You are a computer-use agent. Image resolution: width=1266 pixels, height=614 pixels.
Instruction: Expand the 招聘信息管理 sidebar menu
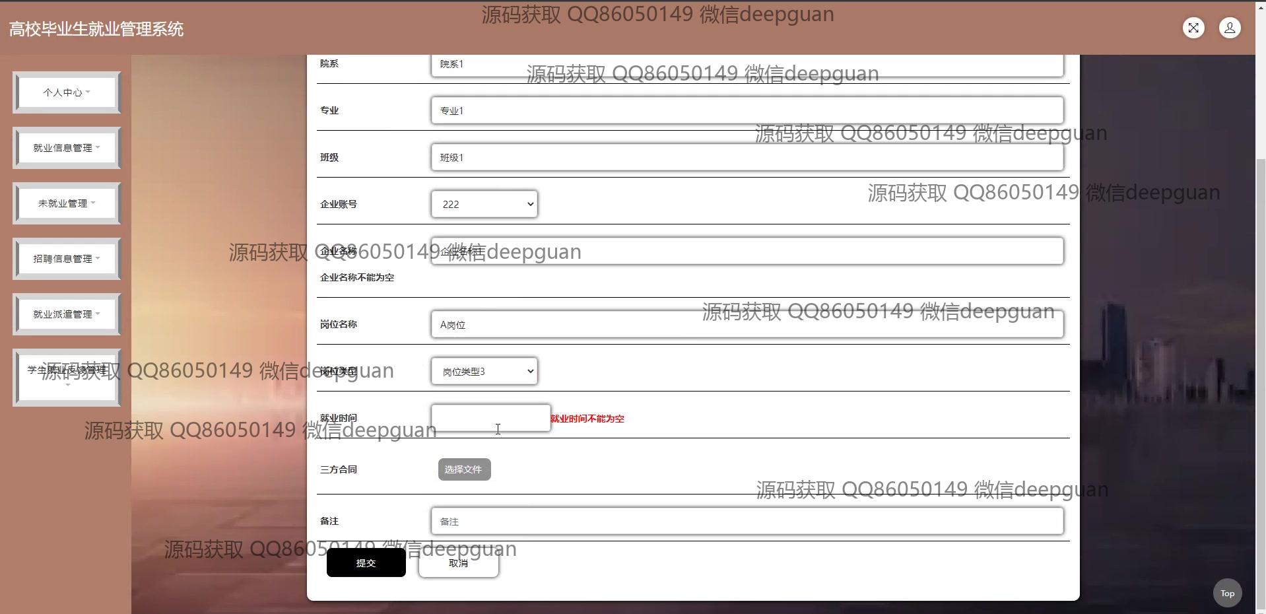point(67,259)
